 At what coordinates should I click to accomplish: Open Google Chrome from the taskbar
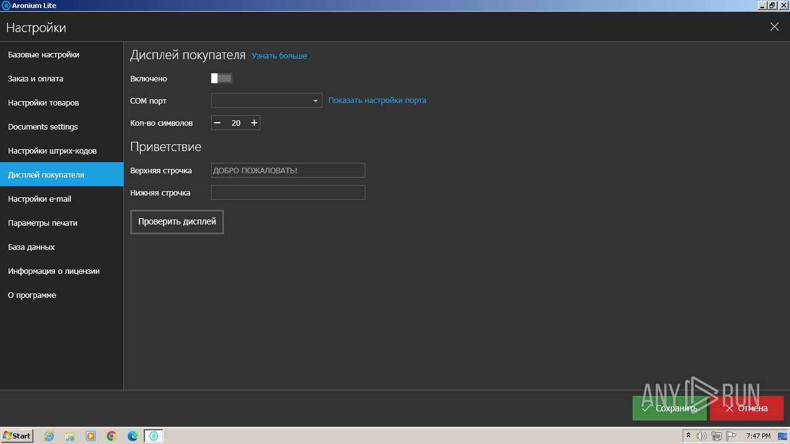pyautogui.click(x=112, y=436)
